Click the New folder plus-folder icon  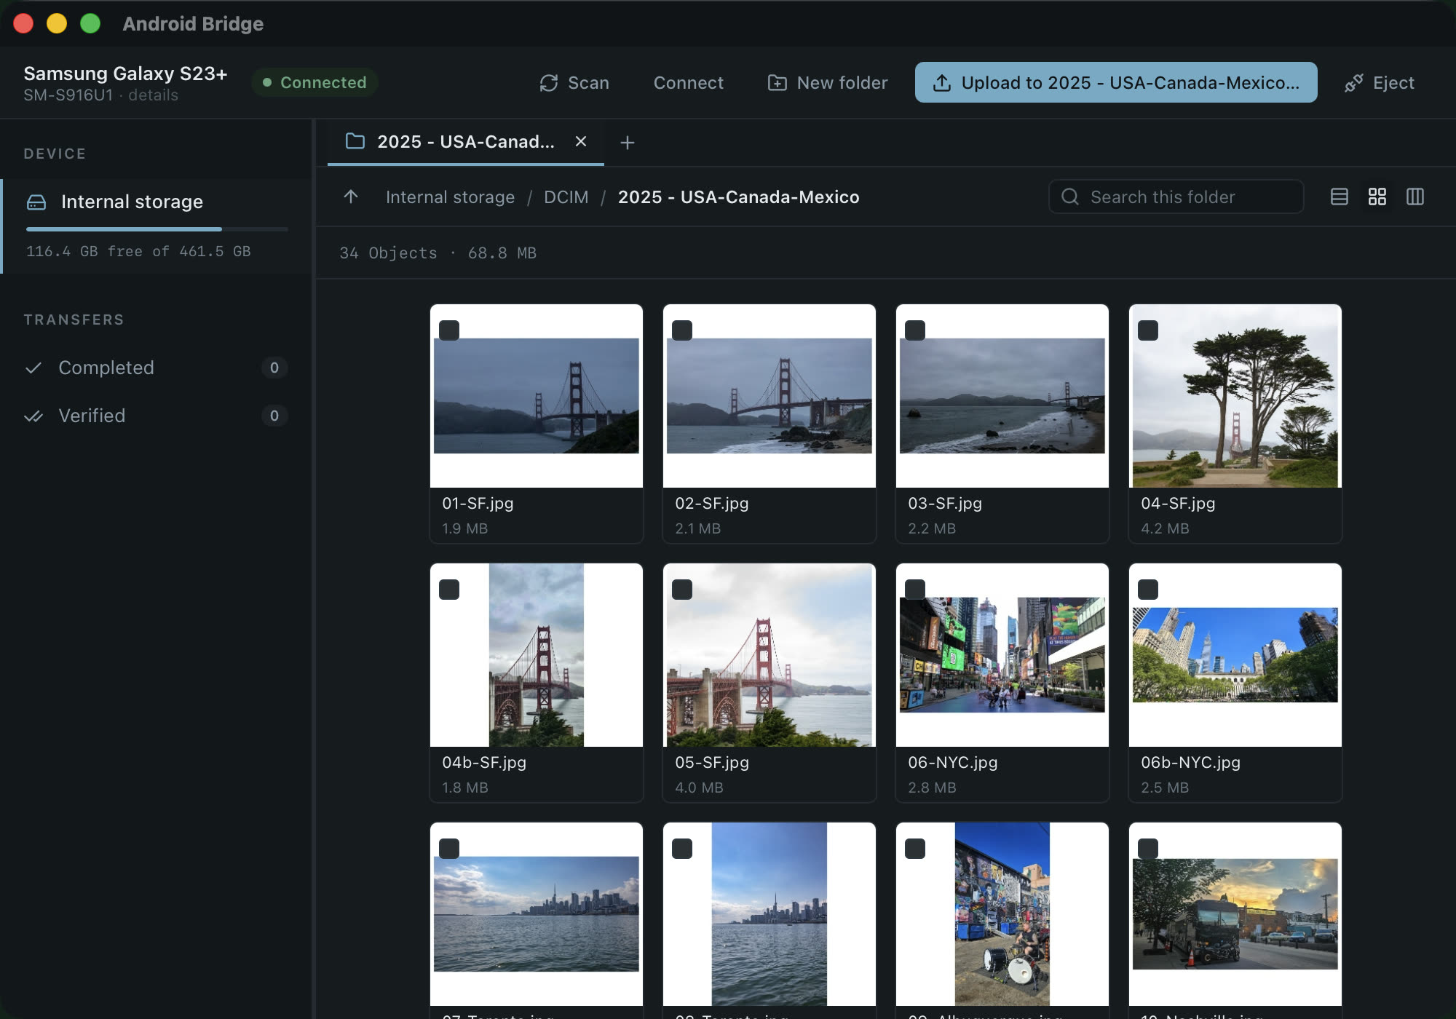(x=778, y=83)
